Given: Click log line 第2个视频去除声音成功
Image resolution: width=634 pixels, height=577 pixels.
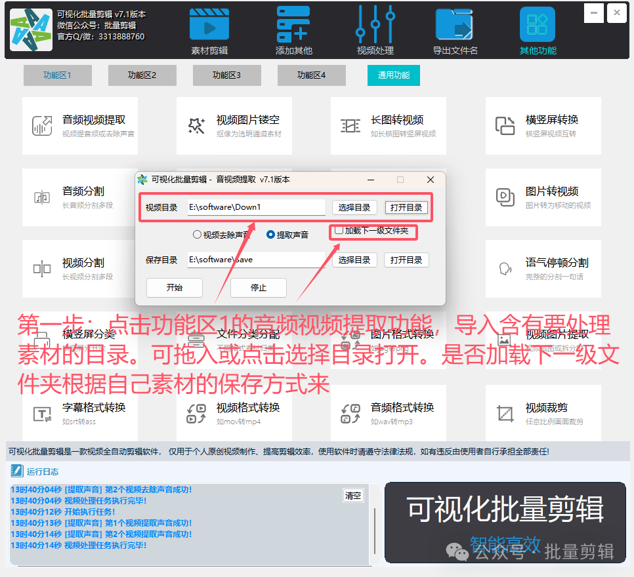Looking at the screenshot, I should [101, 489].
